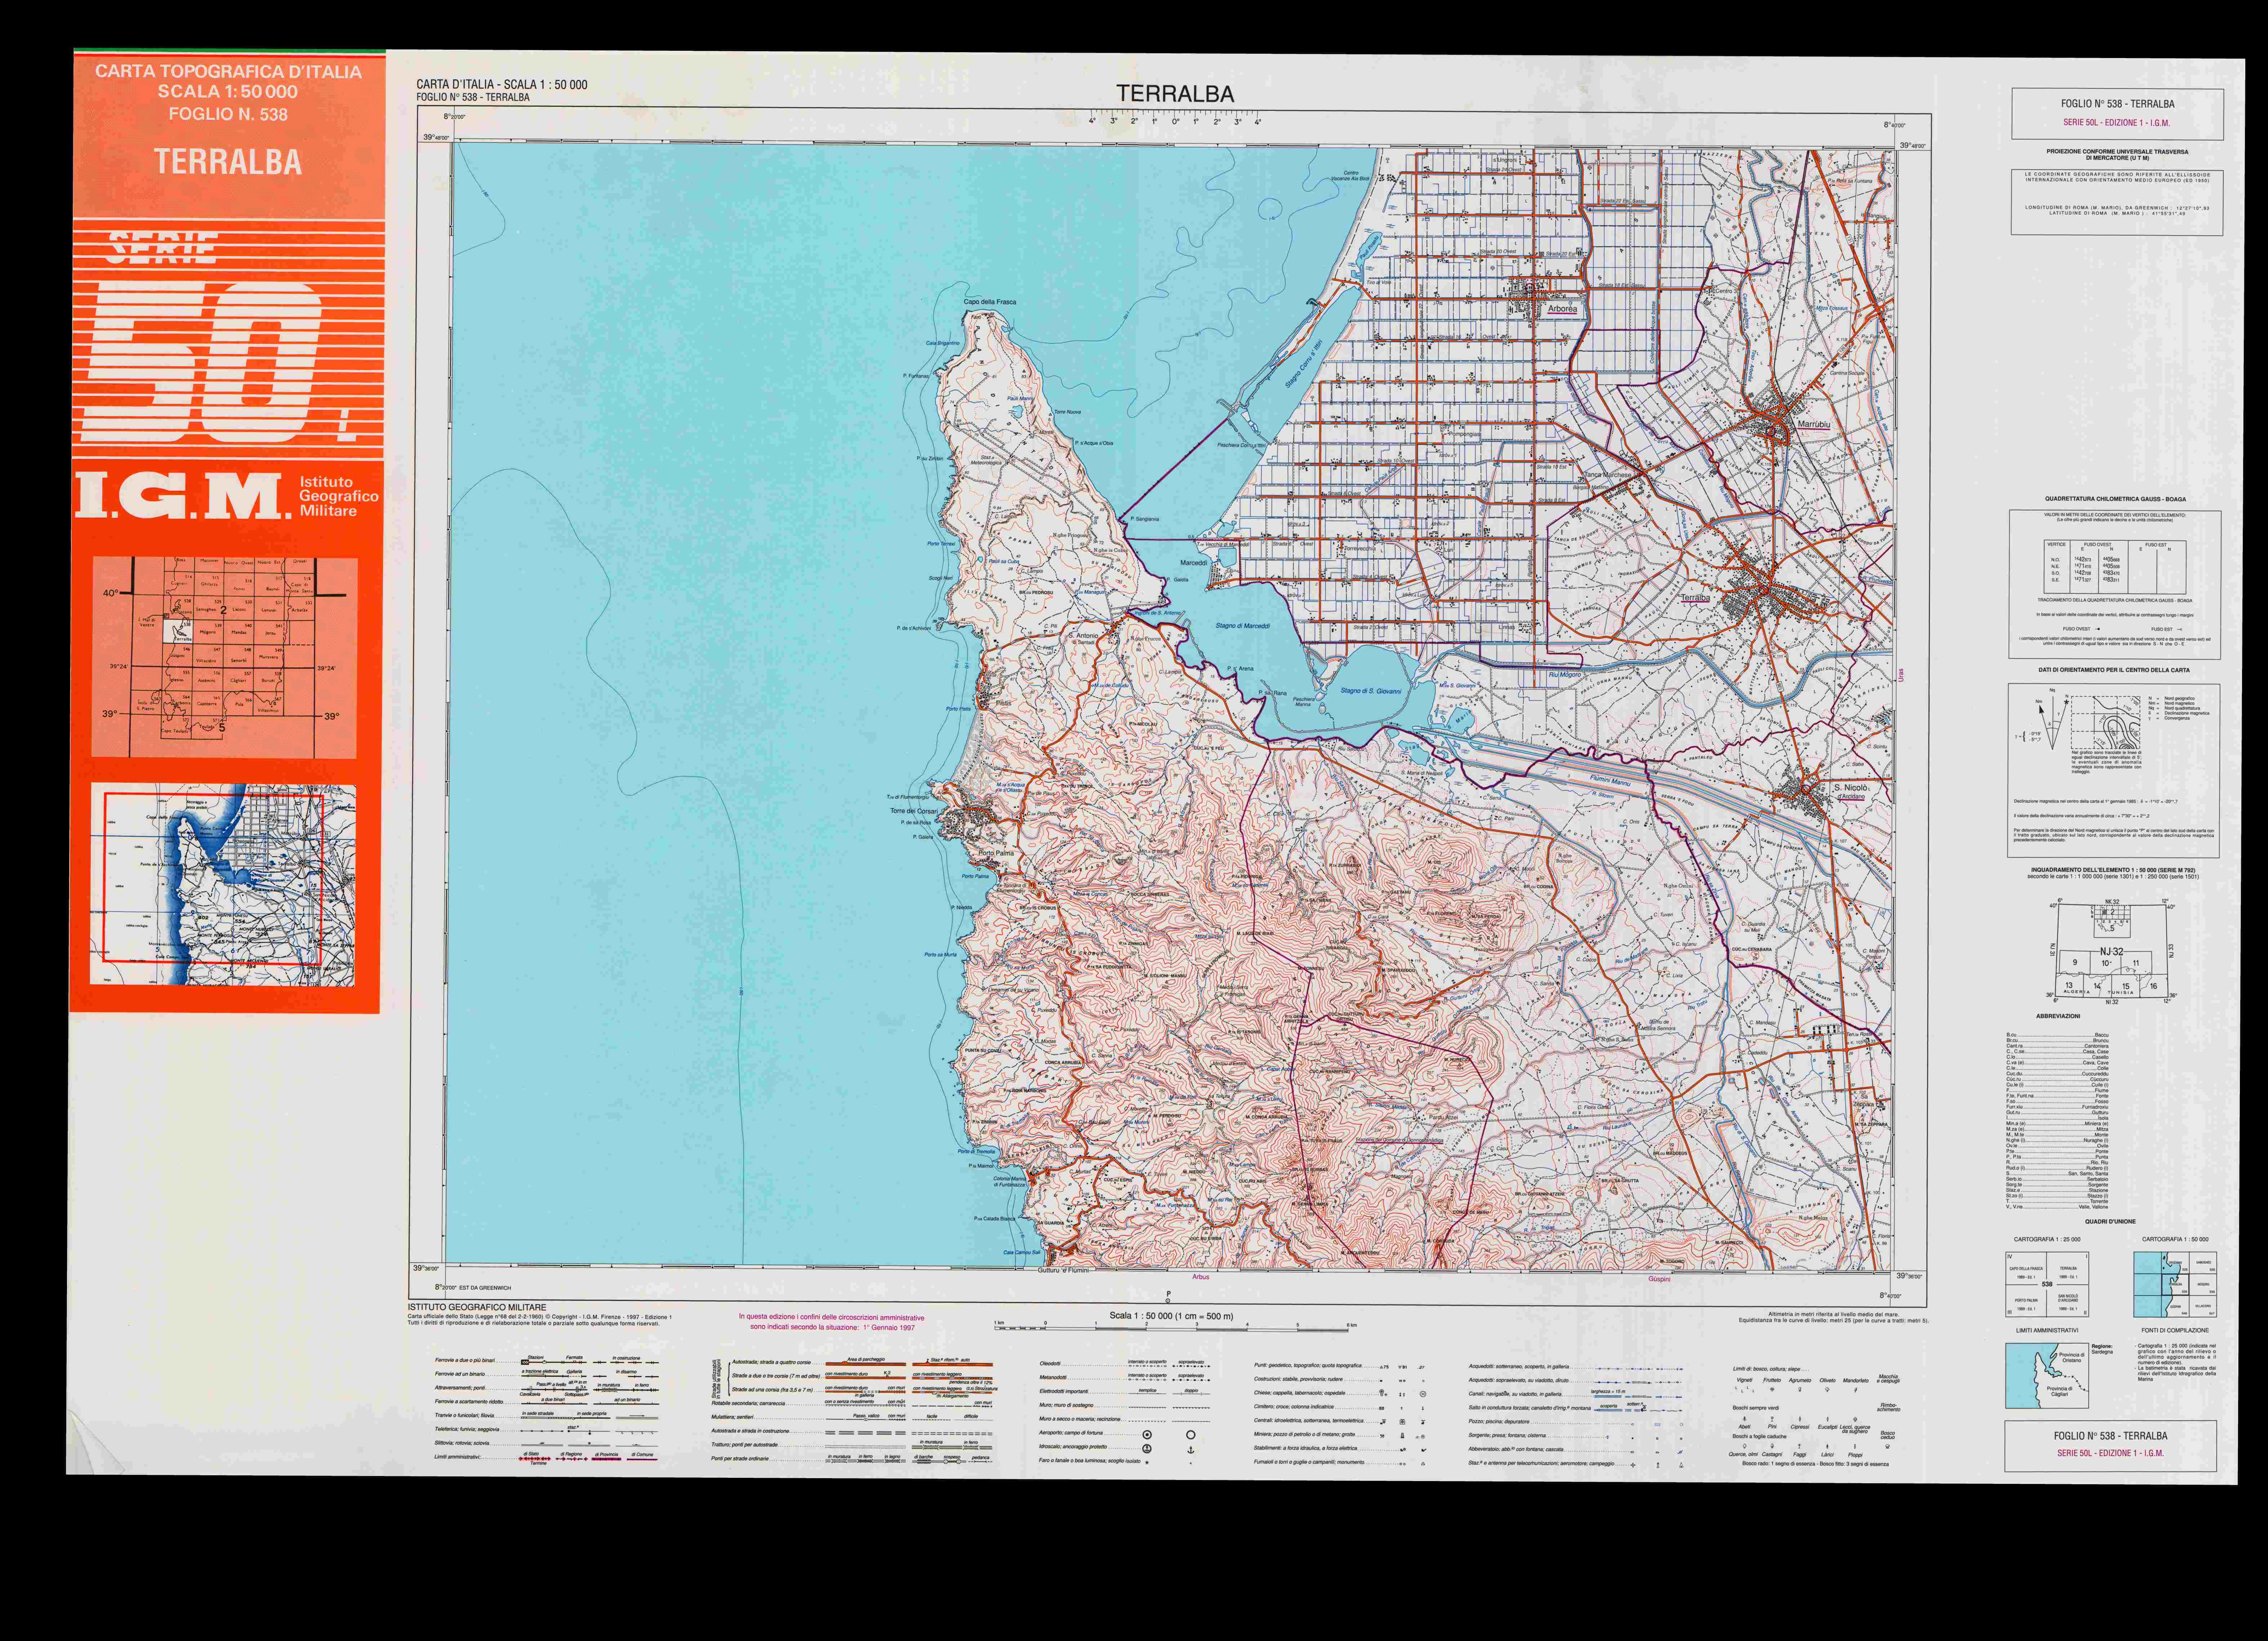
Task: Click the Terralba town label on the map
Action: pyautogui.click(x=1695, y=598)
